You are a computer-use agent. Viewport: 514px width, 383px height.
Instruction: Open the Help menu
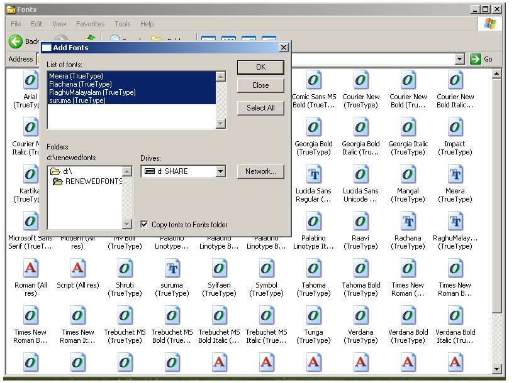147,24
